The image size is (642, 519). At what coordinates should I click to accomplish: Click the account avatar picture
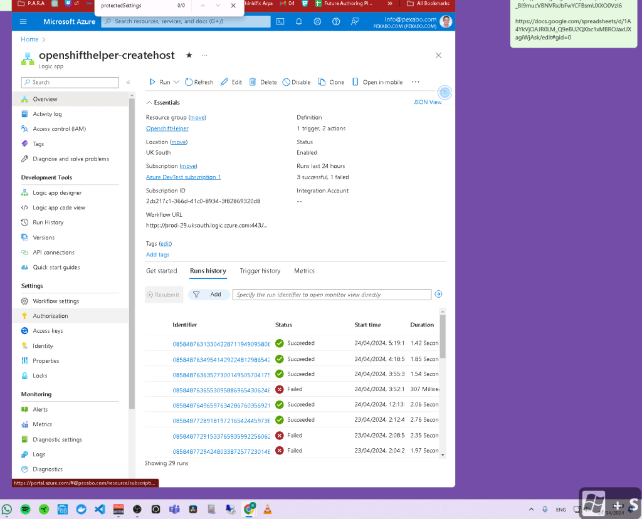(x=446, y=22)
